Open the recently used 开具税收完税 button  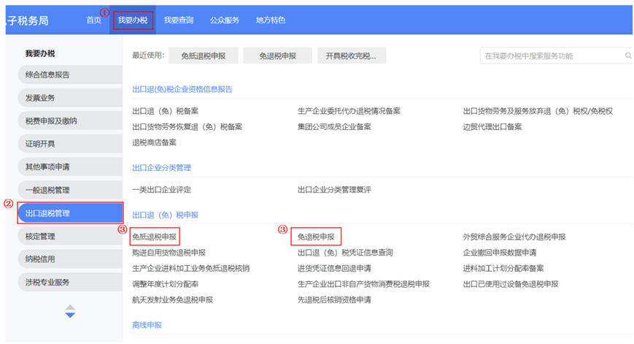[x=350, y=56]
